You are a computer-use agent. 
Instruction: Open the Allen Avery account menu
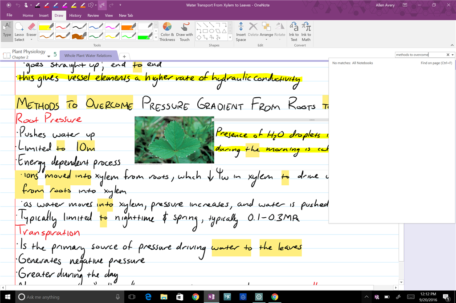(x=385, y=5)
